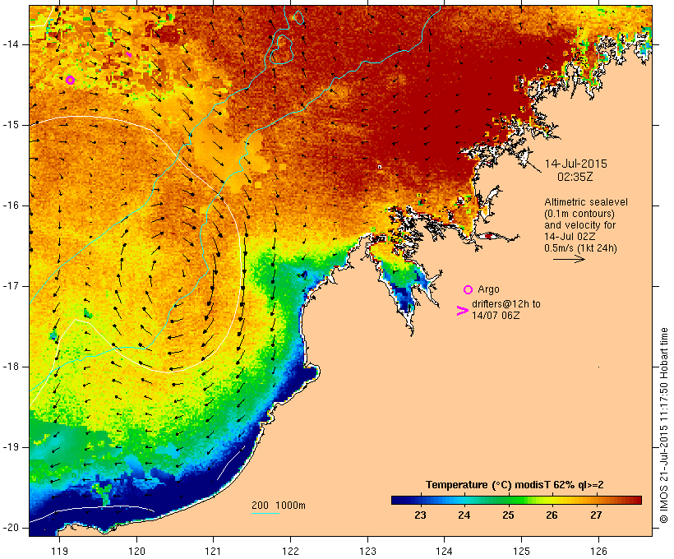
Task: Click the green region of the colorbar near 25
Action: 510,500
